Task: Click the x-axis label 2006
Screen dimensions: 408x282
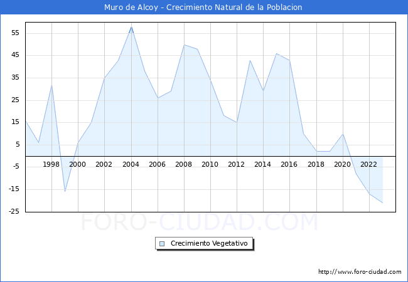Action: pos(157,164)
